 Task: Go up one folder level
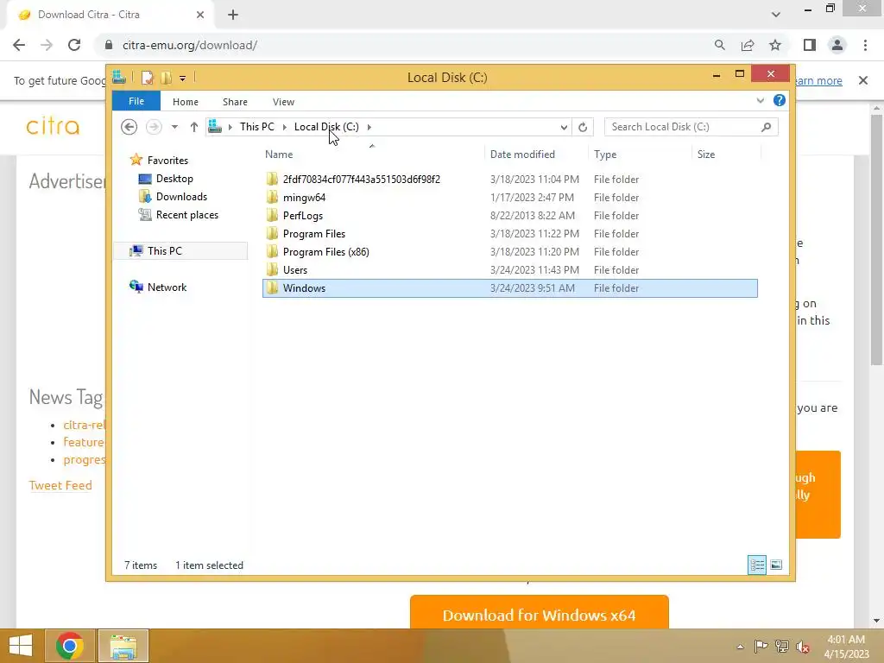tap(194, 127)
